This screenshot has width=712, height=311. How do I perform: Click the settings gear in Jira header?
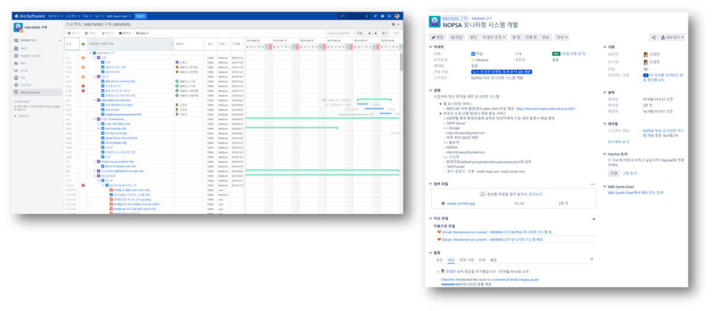(x=389, y=16)
